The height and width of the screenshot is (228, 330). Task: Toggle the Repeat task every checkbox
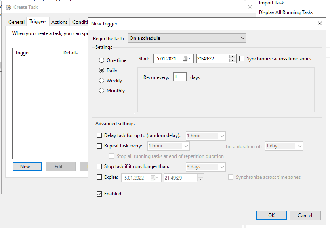coord(99,146)
